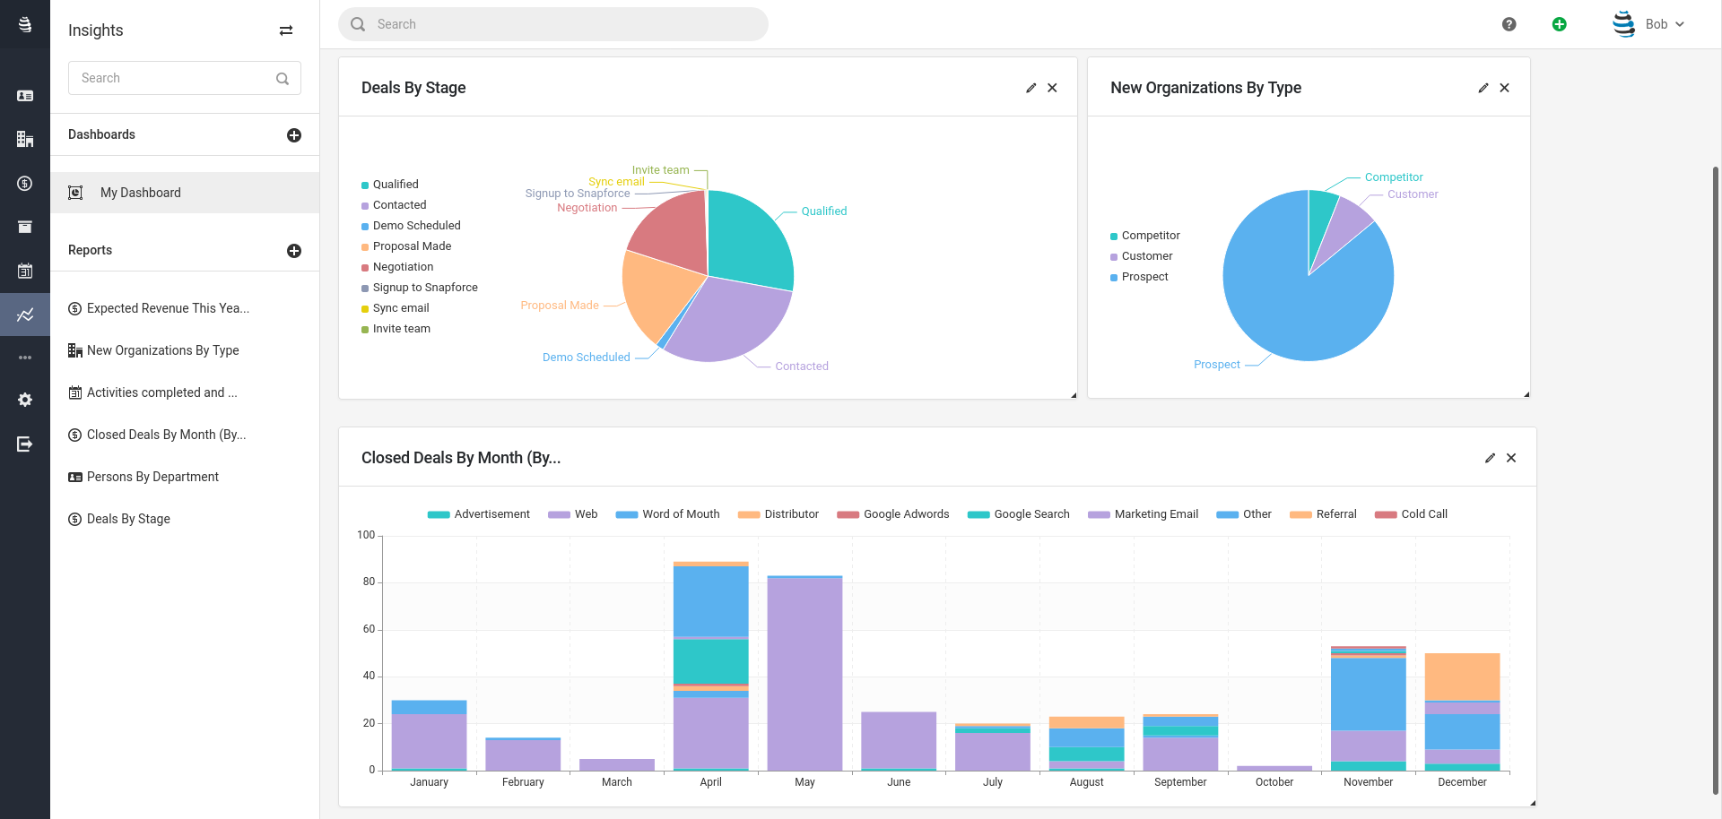
Task: Click the Advertisement color swatch in the legend
Action: pyautogui.click(x=438, y=513)
